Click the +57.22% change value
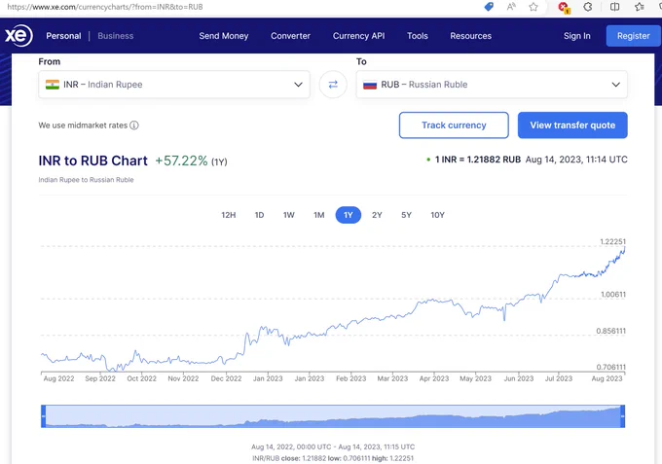This screenshot has width=662, height=464. tap(181, 161)
